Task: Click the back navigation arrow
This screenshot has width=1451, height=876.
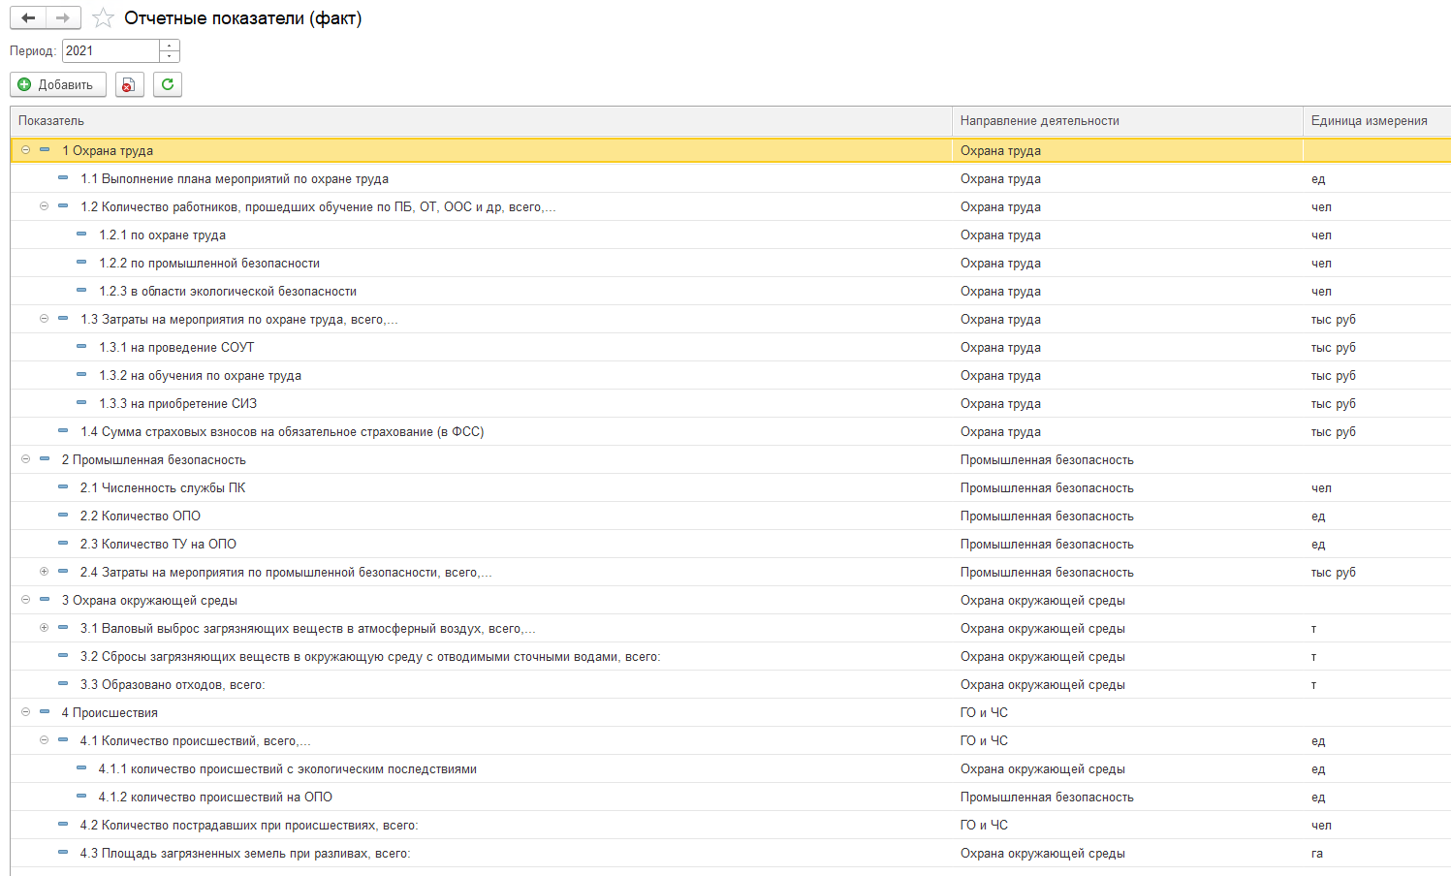Action: tap(28, 18)
